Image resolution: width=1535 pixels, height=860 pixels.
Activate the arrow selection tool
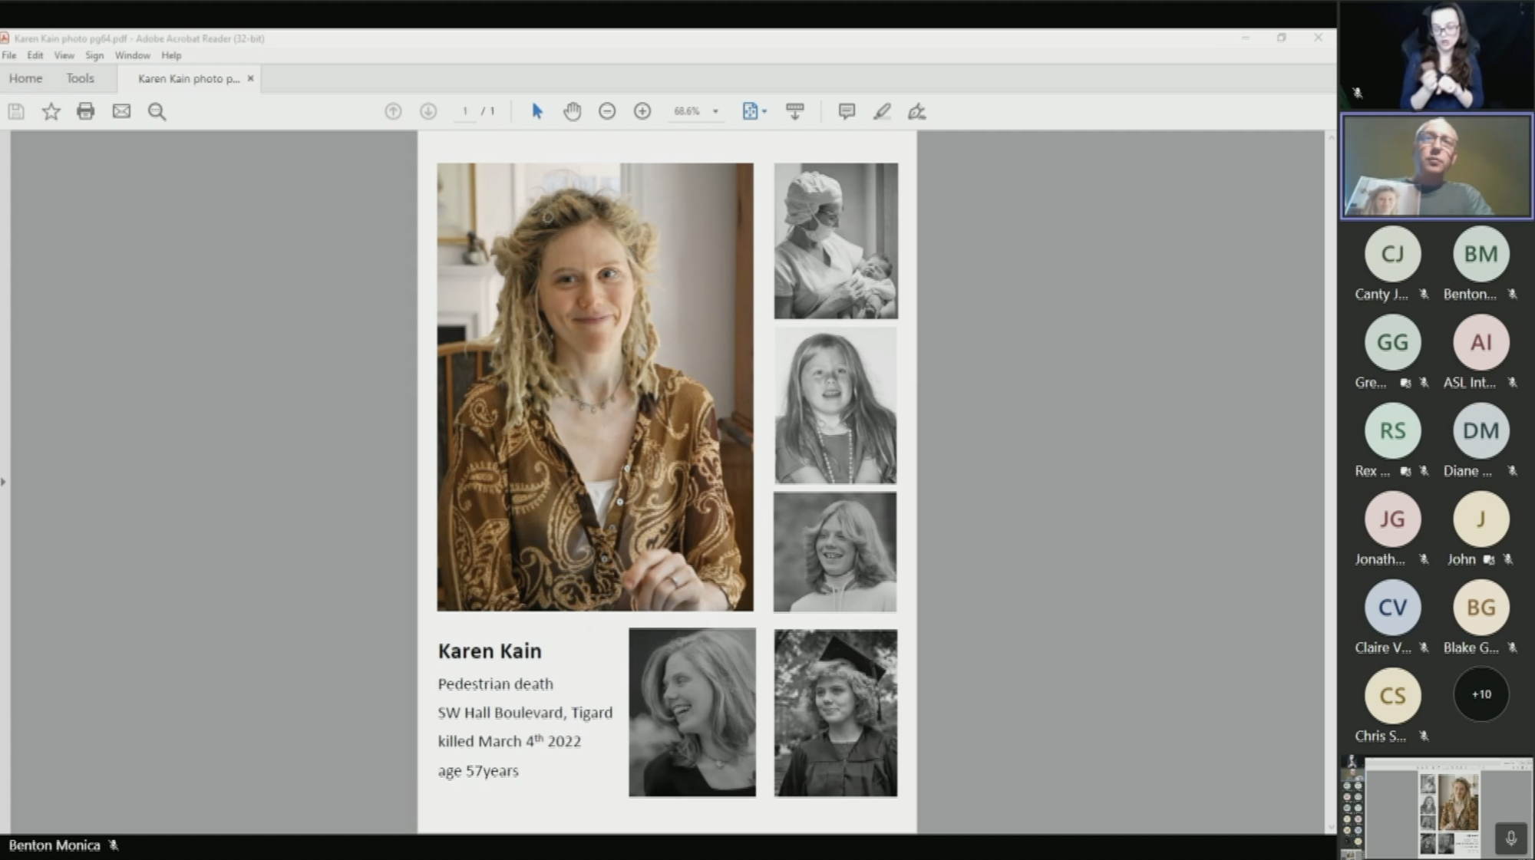pos(537,111)
